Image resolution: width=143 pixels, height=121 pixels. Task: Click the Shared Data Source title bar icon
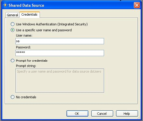point(5,5)
